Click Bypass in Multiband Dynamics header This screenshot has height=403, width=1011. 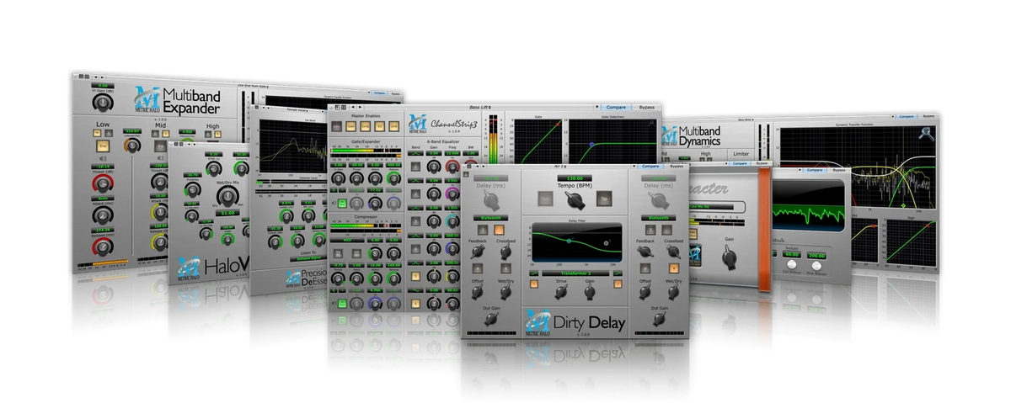[x=928, y=117]
